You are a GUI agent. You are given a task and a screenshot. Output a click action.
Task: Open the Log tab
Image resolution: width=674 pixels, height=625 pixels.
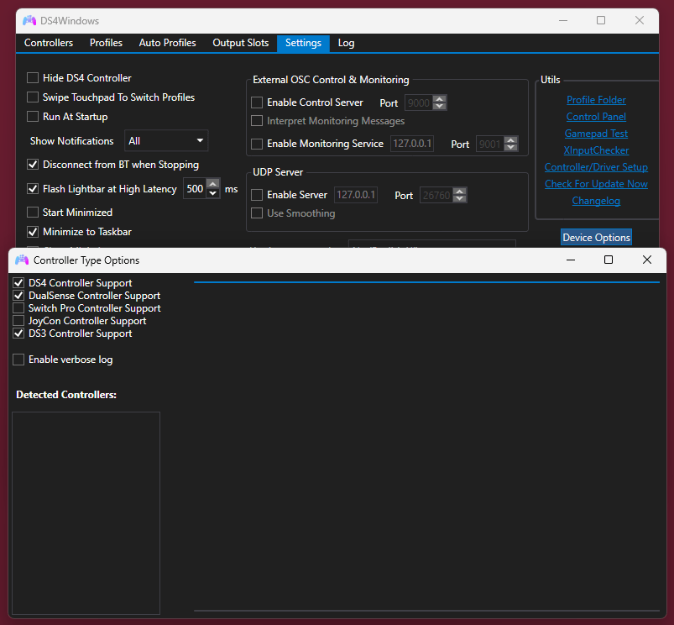[x=346, y=43]
